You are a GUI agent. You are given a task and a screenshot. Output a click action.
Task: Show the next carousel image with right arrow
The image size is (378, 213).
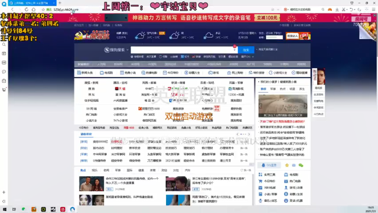(x=305, y=106)
